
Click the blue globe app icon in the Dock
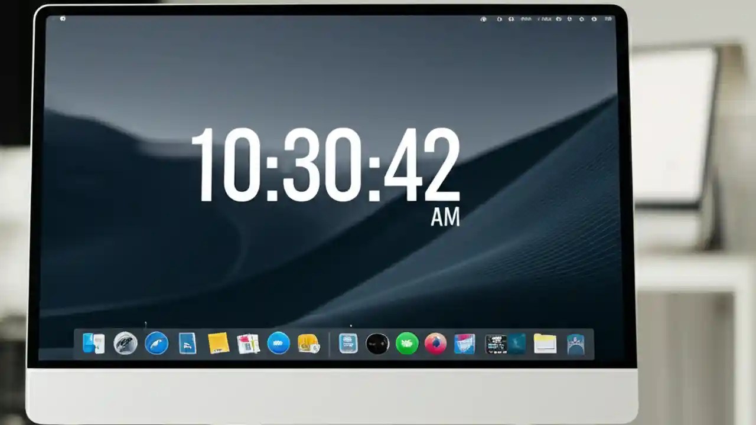point(278,342)
